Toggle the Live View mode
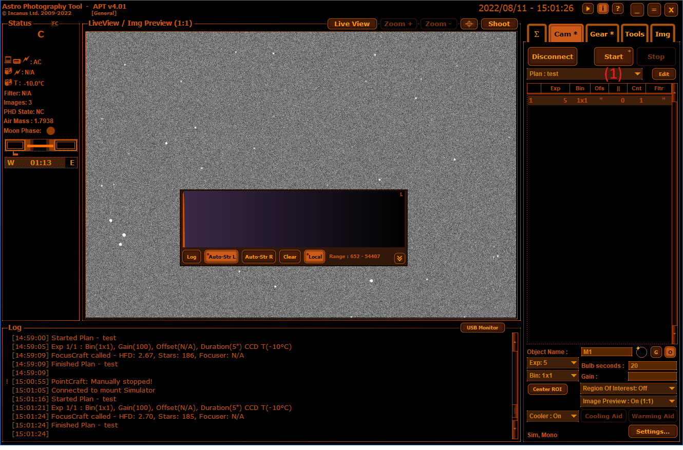Screen dimensions: 683x450 [352, 24]
